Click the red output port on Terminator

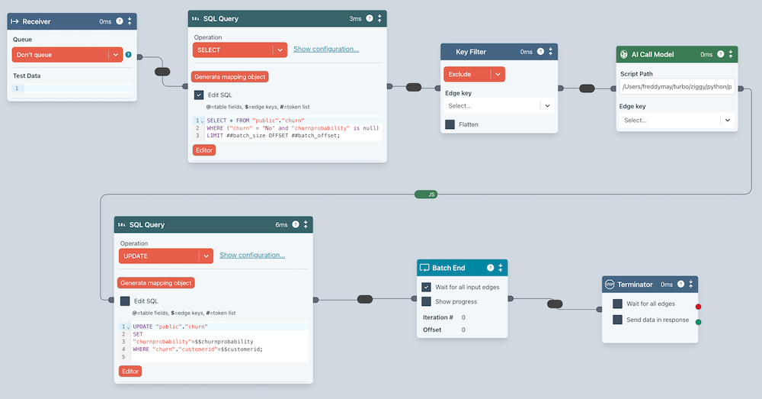pos(699,307)
